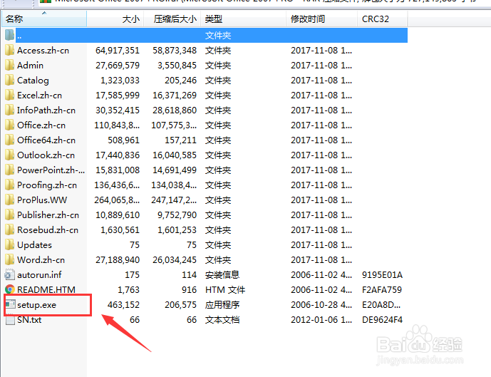This screenshot has width=491, height=377.
Task: Click CRC32 value DE9624F4
Action: pos(383,320)
